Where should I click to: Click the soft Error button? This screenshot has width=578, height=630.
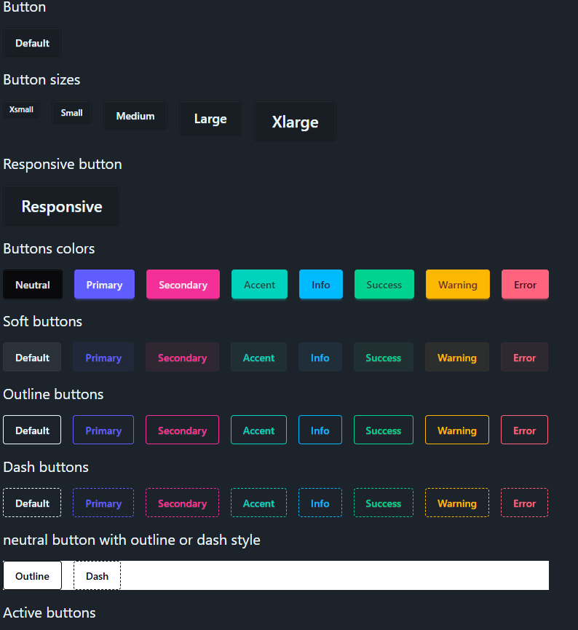click(525, 357)
